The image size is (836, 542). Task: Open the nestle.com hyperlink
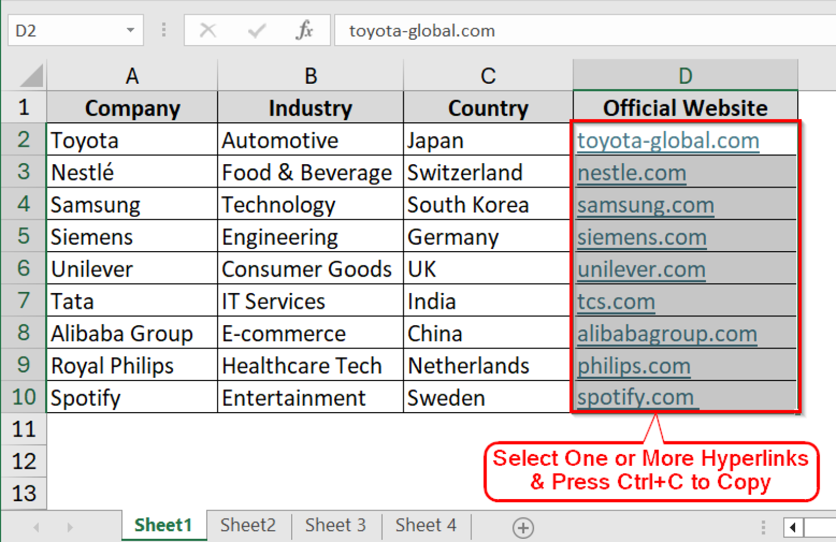pos(631,172)
